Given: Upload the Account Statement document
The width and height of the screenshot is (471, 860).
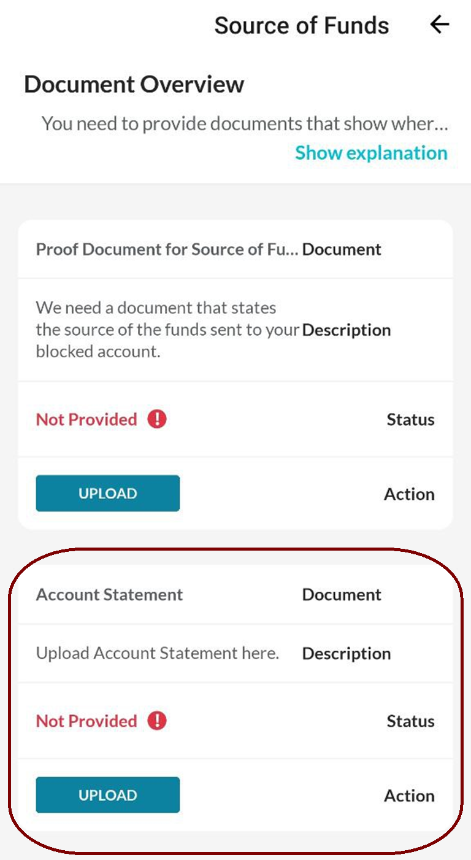Looking at the screenshot, I should (107, 794).
